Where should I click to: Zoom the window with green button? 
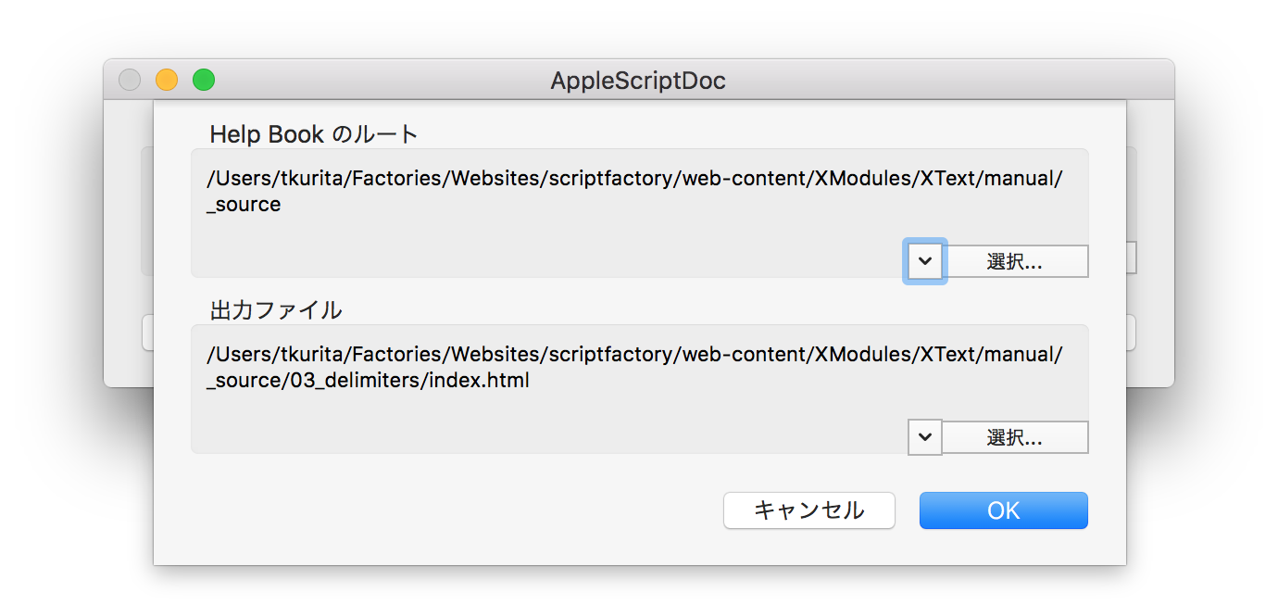click(204, 81)
